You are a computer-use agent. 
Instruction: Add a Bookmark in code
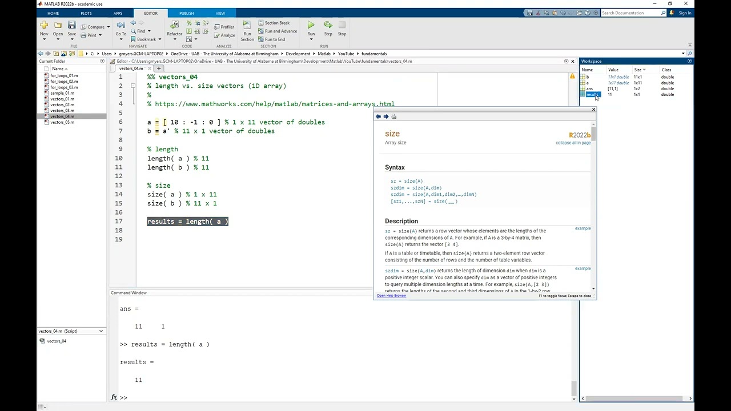(143, 39)
